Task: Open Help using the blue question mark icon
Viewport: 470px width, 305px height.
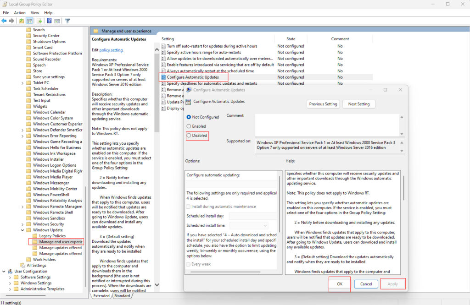Action: pos(49,20)
